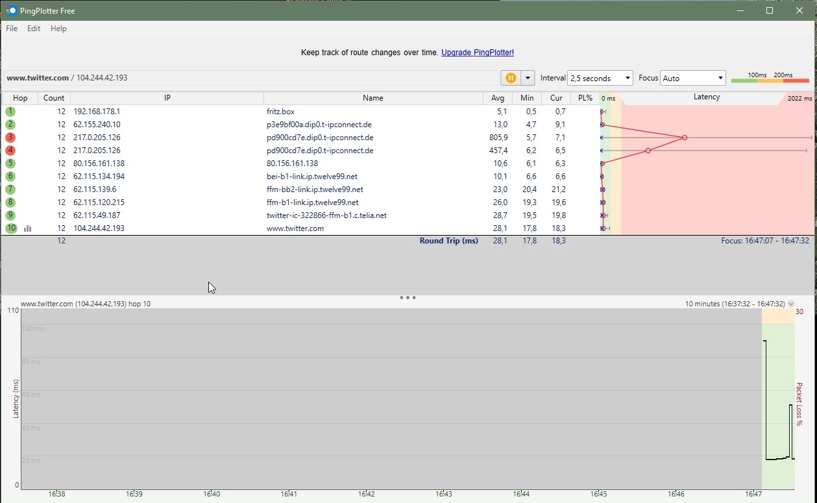Click the target address www.twitter.com field
817x503 pixels.
250,78
